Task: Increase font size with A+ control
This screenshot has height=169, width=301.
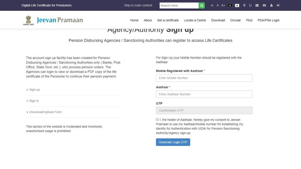Action: [223, 5]
